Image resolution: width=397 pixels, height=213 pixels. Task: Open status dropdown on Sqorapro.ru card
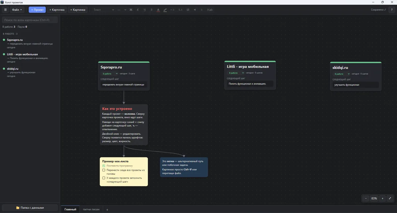click(110, 74)
